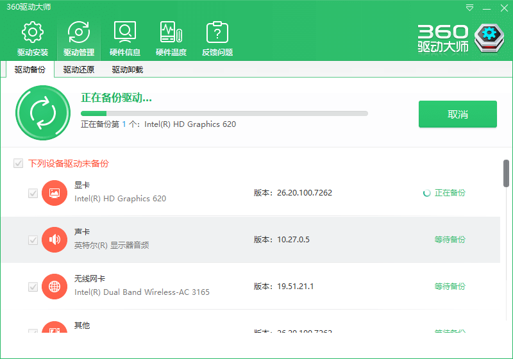Open the title bar dropdown menu icon

(469, 8)
